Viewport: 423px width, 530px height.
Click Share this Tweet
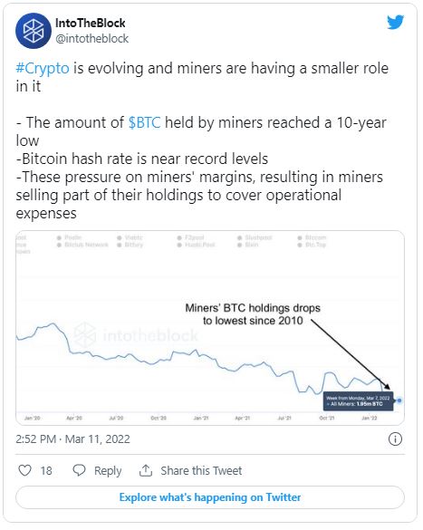tap(201, 470)
